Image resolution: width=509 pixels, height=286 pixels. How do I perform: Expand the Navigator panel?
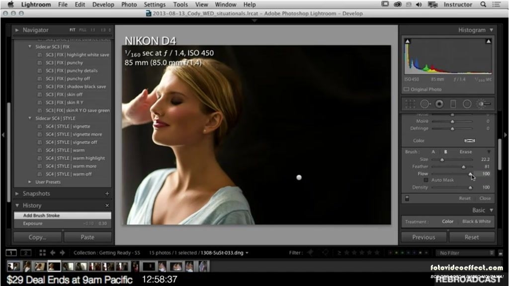[17, 30]
